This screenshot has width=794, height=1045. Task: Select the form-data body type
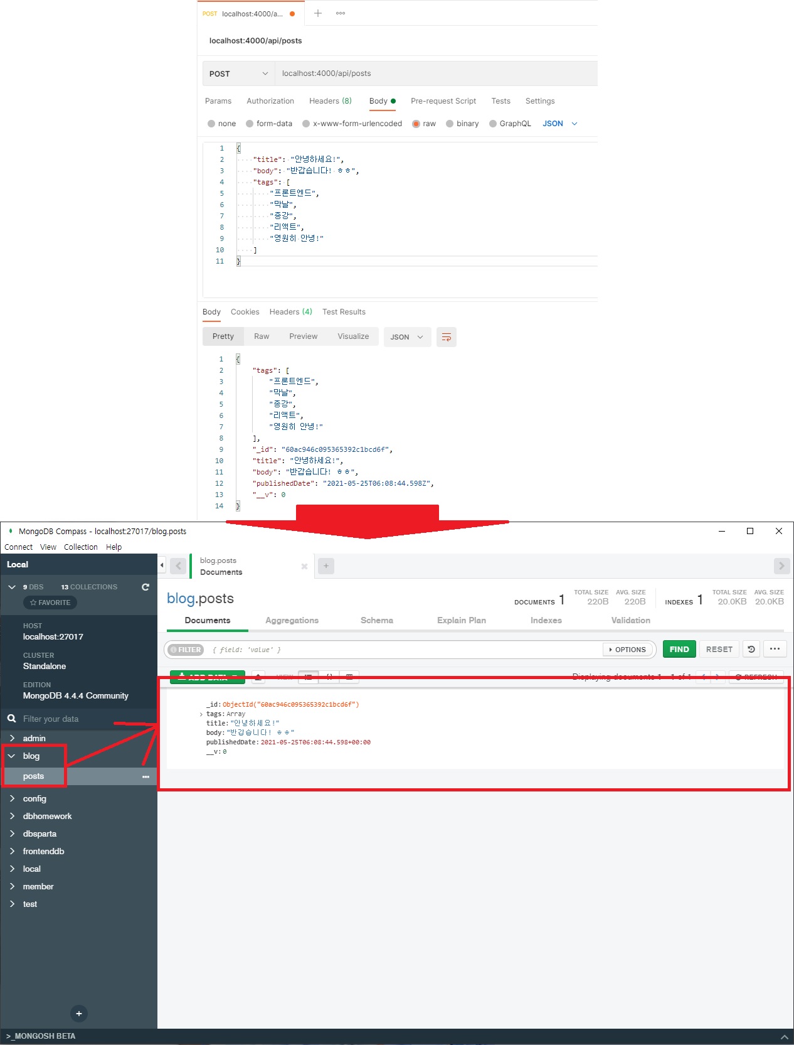[x=269, y=124]
